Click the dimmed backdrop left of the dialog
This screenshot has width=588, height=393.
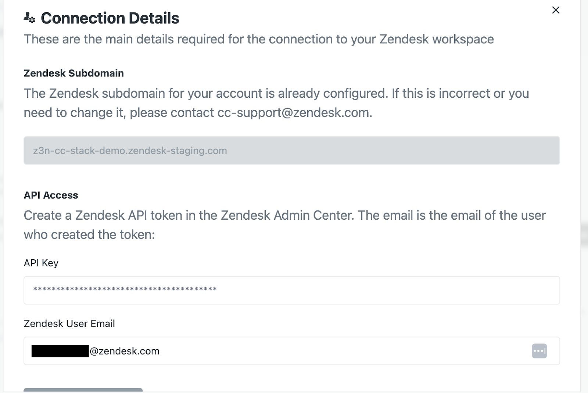pyautogui.click(x=1, y=184)
